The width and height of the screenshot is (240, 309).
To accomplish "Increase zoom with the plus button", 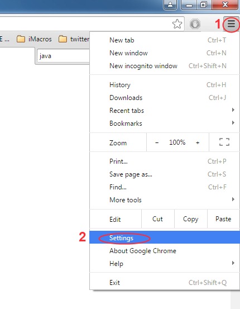I will (198, 142).
